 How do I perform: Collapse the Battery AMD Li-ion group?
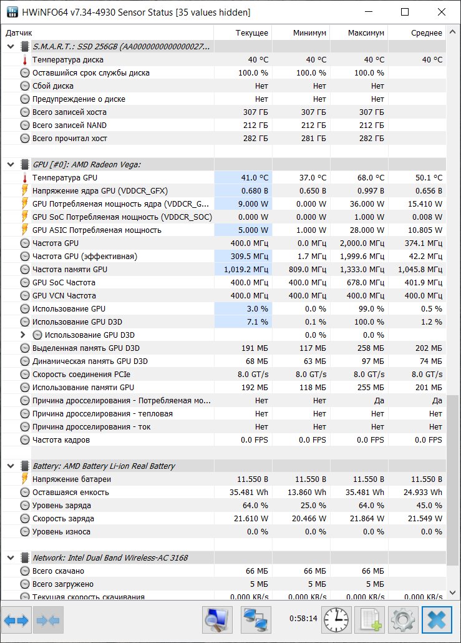11,466
